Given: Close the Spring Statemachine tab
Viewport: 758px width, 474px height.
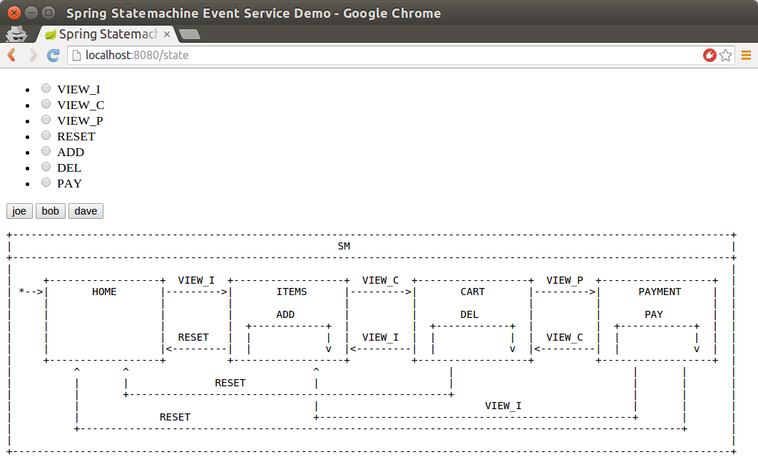Looking at the screenshot, I should 166,34.
